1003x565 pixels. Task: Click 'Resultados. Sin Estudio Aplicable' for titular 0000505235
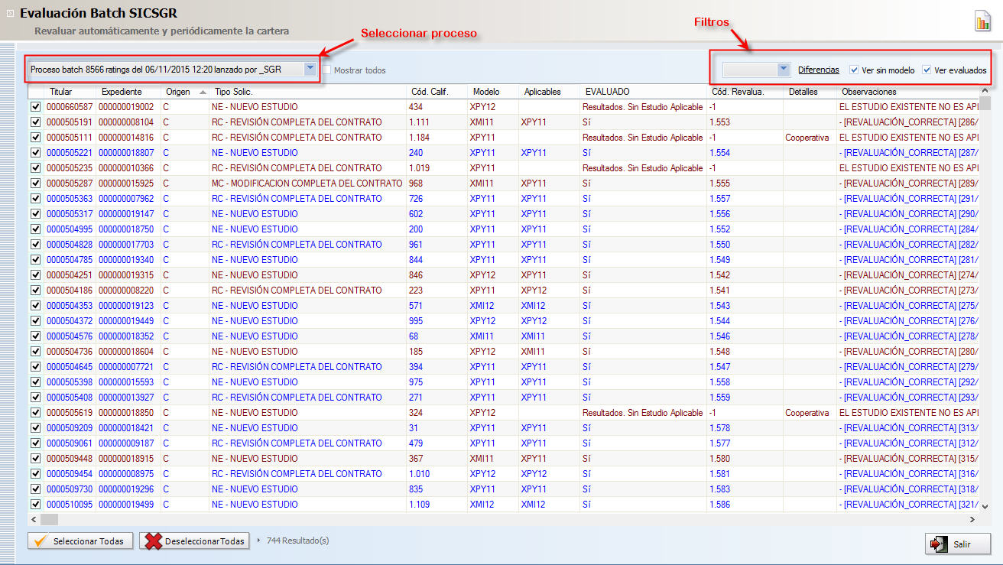tap(642, 168)
